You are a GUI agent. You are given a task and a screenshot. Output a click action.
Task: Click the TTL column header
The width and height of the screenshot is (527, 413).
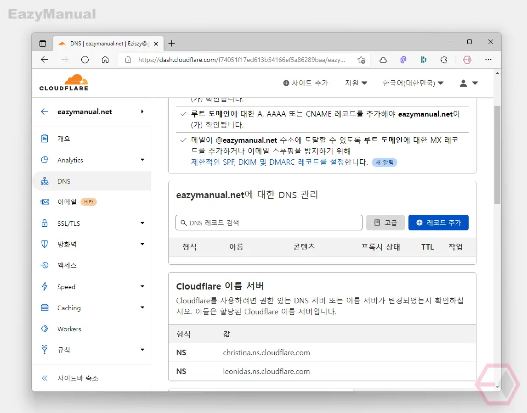[427, 247]
